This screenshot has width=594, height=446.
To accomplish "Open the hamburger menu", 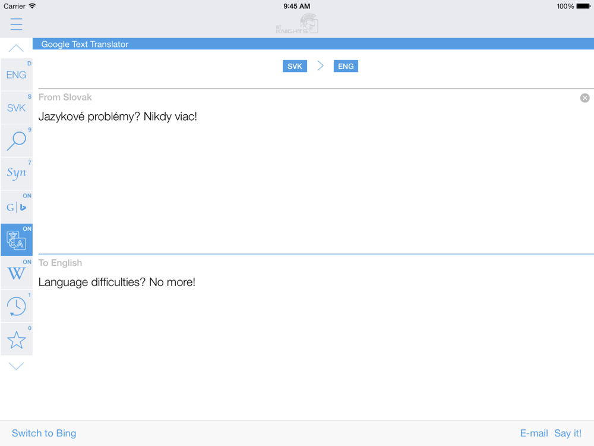I will (x=16, y=24).
